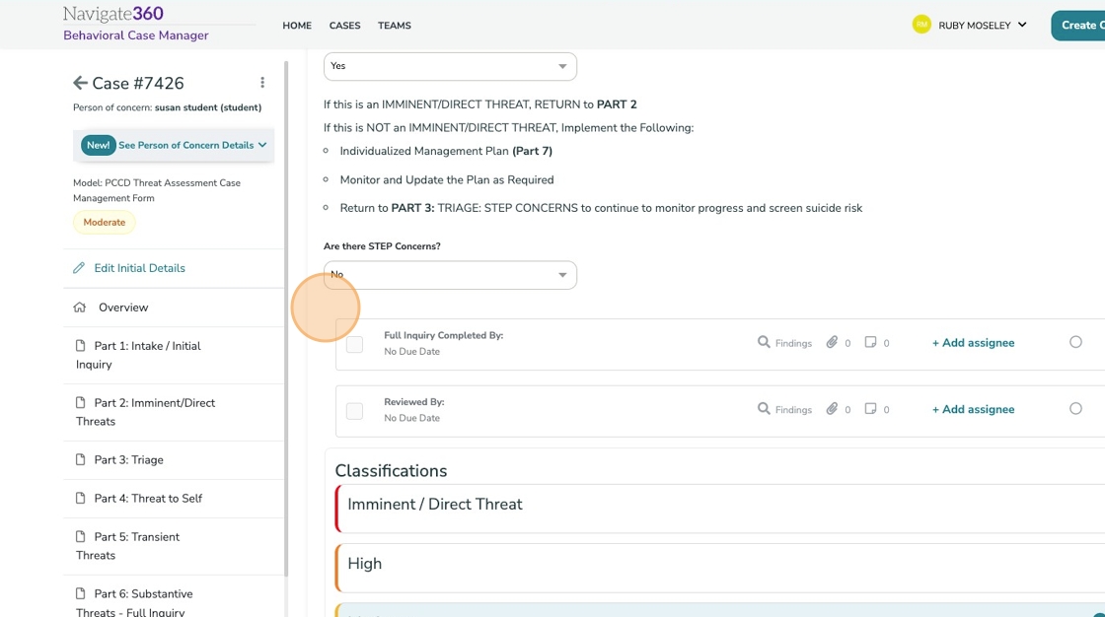Click the Navigate360 logo
This screenshot has width=1105, height=617.
pos(113,14)
